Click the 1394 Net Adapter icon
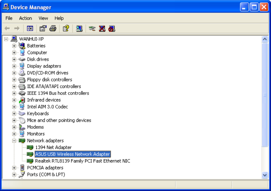The height and width of the screenshot is (191, 271). coord(30,147)
